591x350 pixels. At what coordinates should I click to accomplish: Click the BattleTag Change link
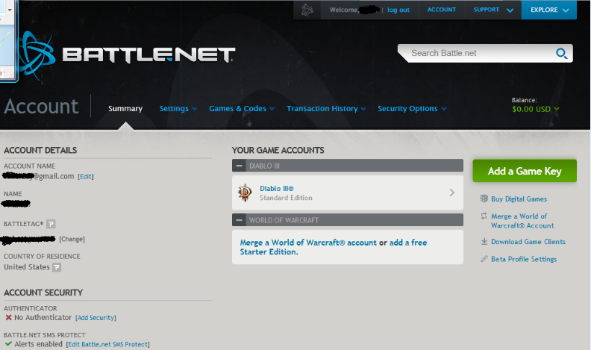pyautogui.click(x=72, y=239)
